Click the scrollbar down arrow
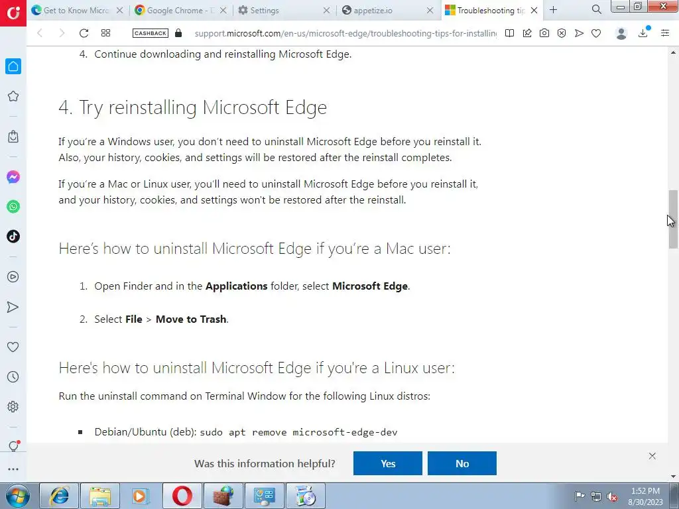679x509 pixels. [673, 477]
